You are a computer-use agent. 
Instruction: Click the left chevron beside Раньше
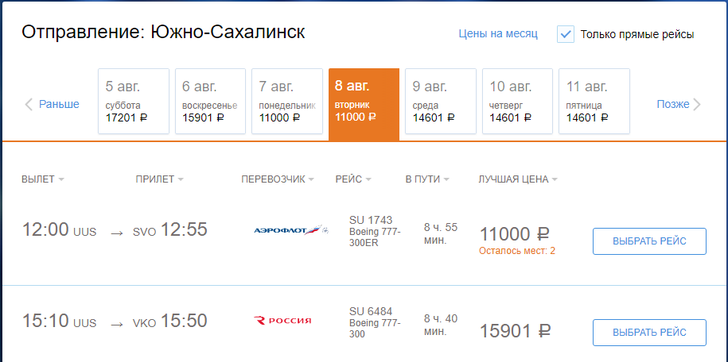point(29,105)
